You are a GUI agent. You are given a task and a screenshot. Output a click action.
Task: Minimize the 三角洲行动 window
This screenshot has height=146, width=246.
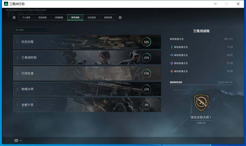click(x=215, y=4)
